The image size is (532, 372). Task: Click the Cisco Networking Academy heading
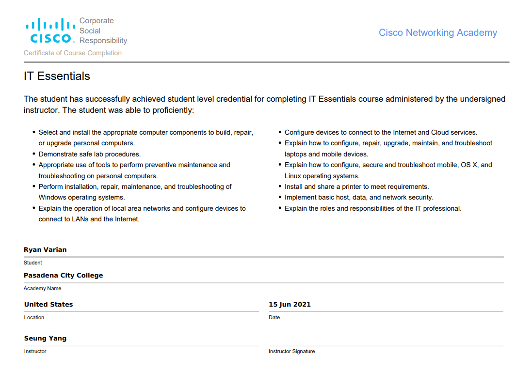point(437,32)
